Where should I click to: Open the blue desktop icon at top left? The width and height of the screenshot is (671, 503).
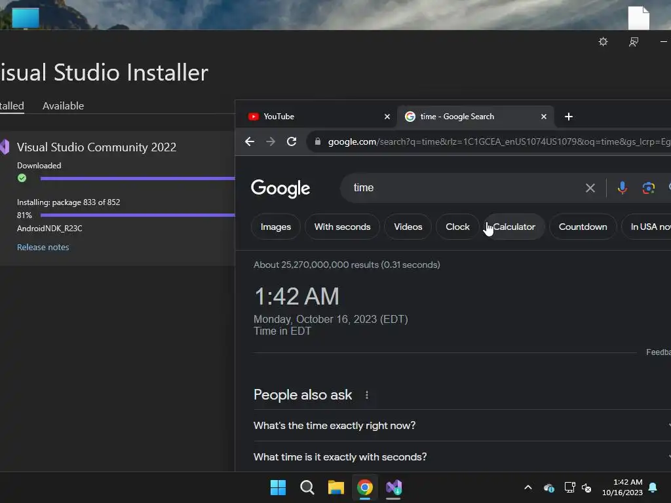26,18
